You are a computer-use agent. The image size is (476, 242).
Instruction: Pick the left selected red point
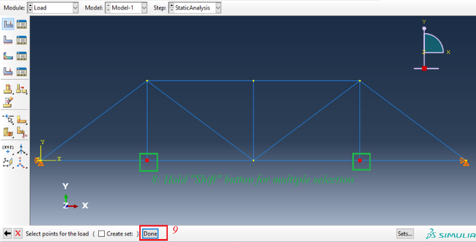pos(147,160)
